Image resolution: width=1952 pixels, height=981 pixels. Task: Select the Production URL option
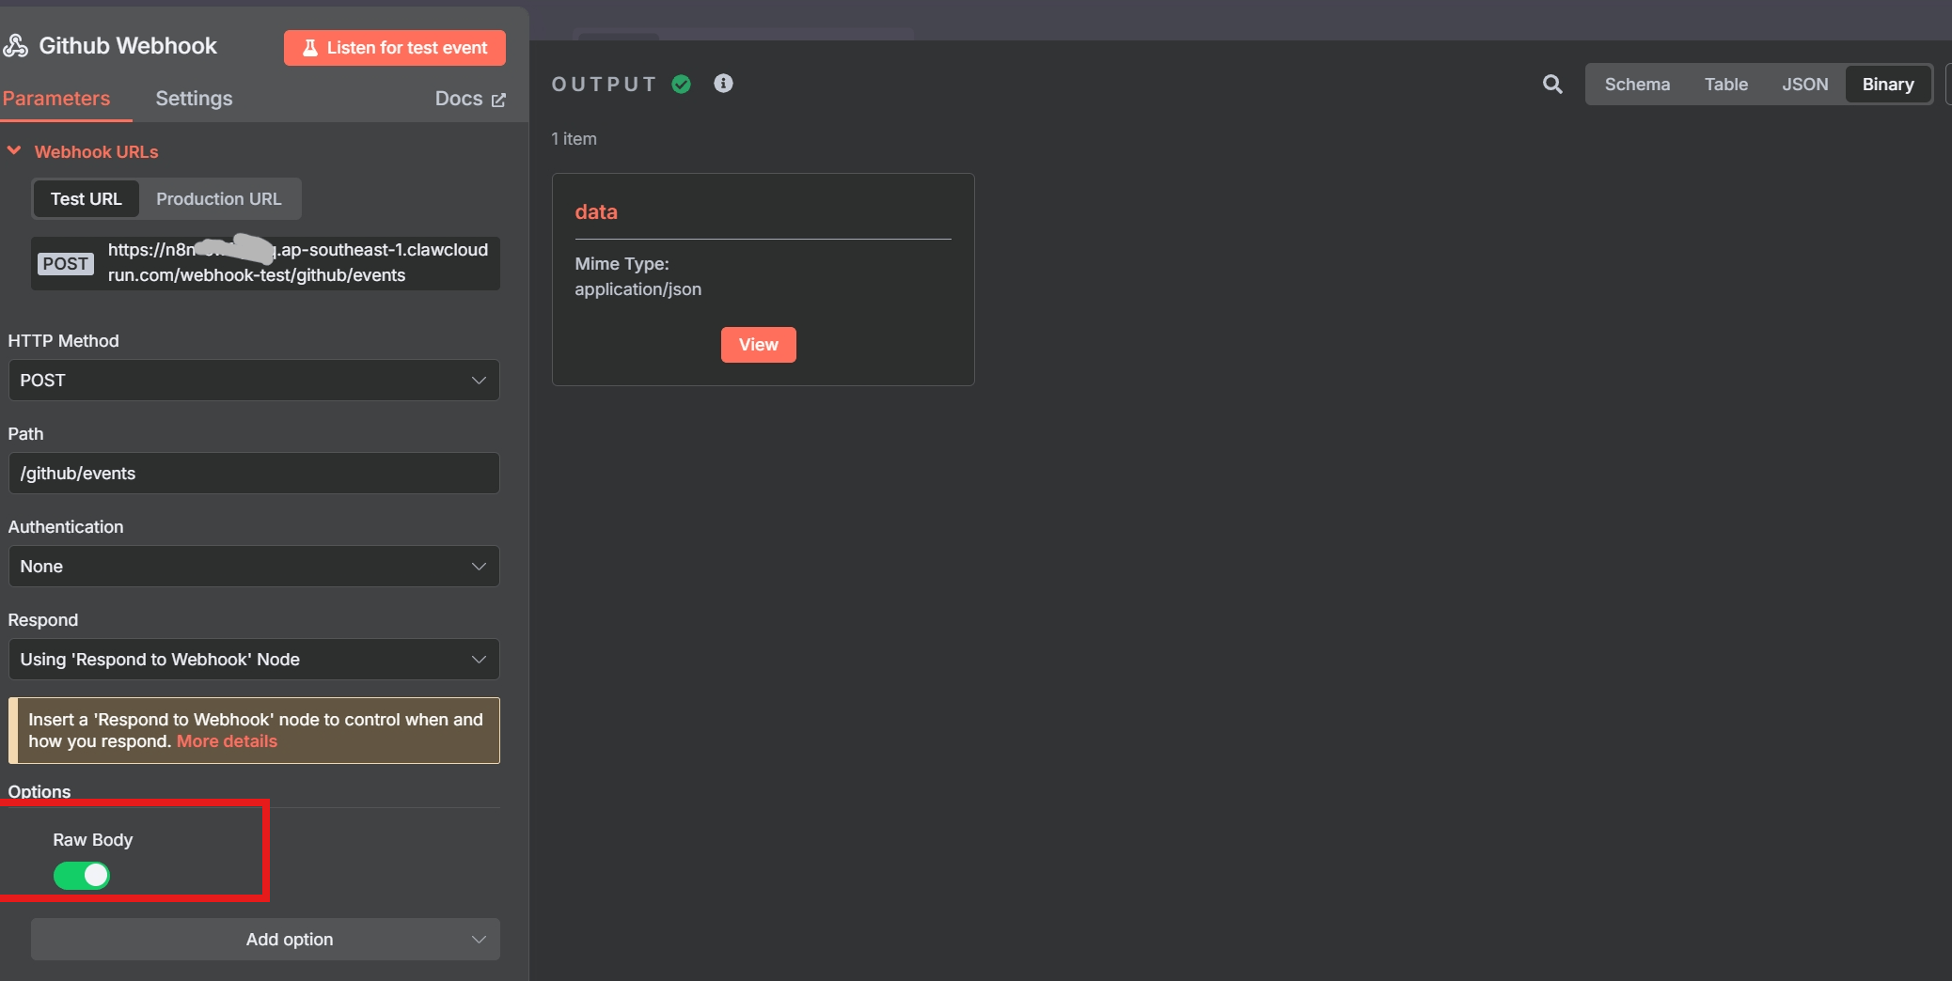click(x=218, y=199)
